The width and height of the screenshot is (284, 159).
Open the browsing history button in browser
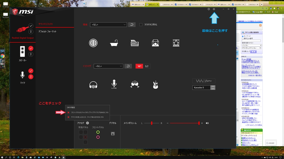270,143
